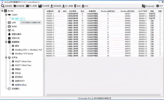Open MQTT Client Two item
Image resolution: width=164 pixels, height=100 pixels.
(x=23, y=65)
